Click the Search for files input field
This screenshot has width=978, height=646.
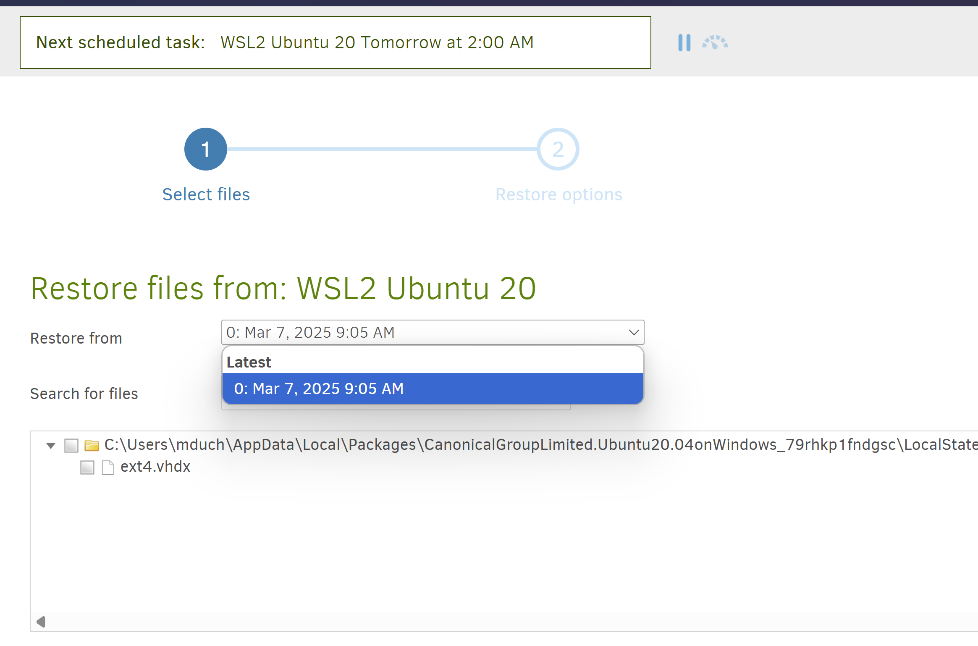point(396,407)
